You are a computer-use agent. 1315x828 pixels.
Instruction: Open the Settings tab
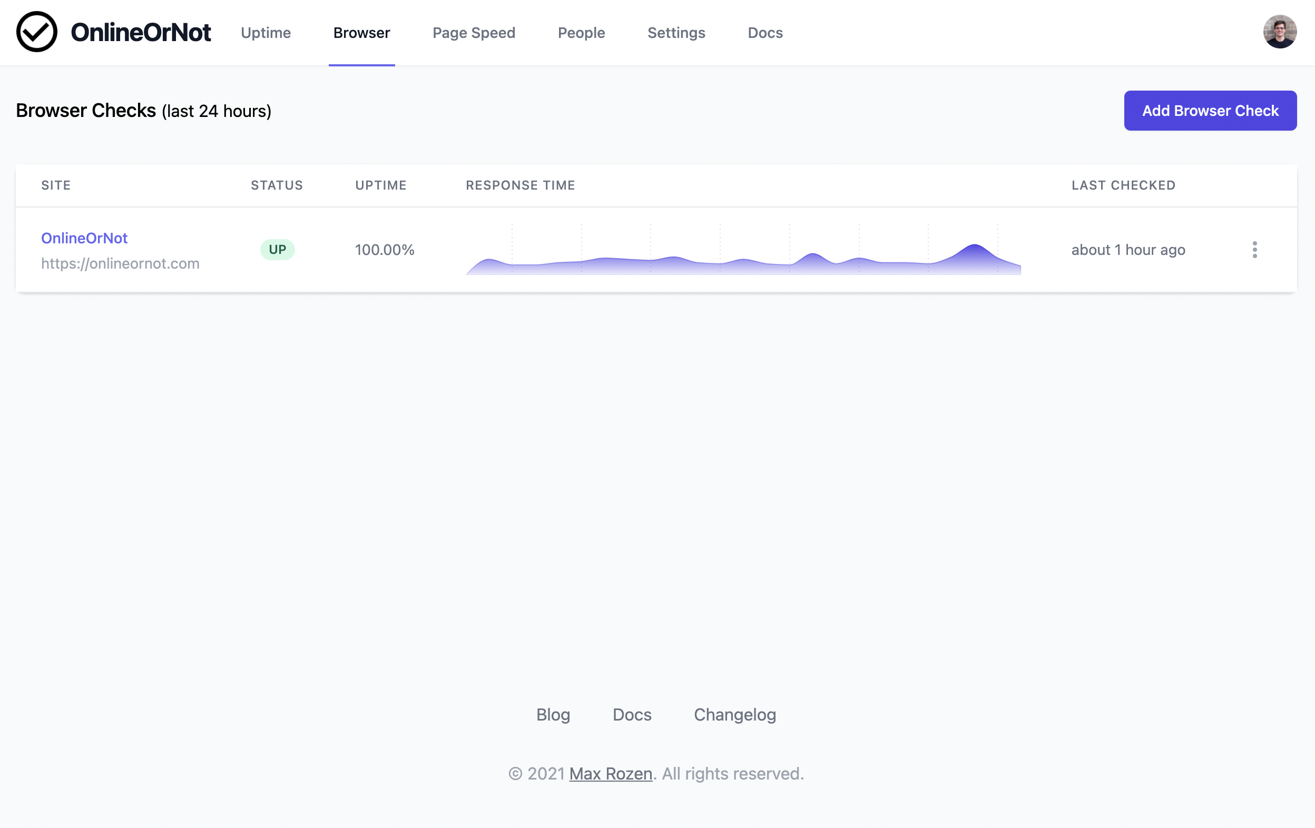click(x=676, y=33)
